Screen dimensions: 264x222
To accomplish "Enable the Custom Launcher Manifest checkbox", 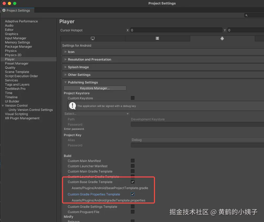I will 133,166.
